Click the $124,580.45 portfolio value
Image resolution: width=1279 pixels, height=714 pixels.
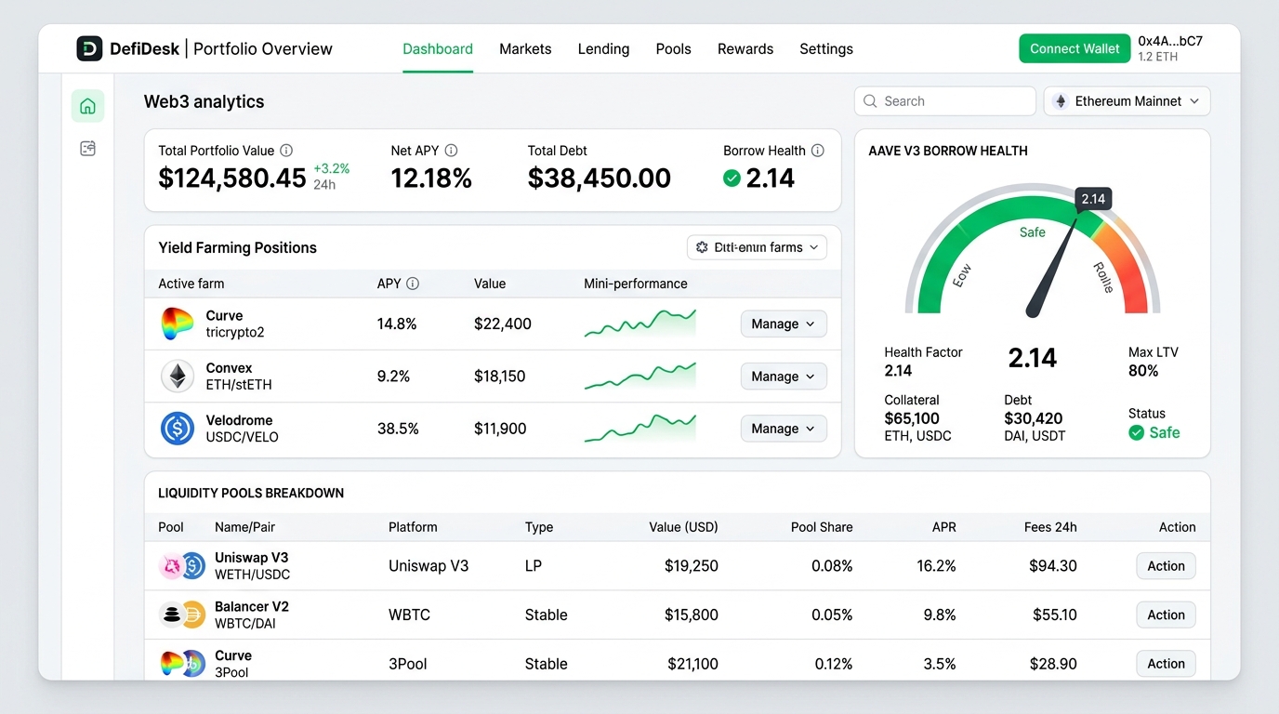point(232,178)
